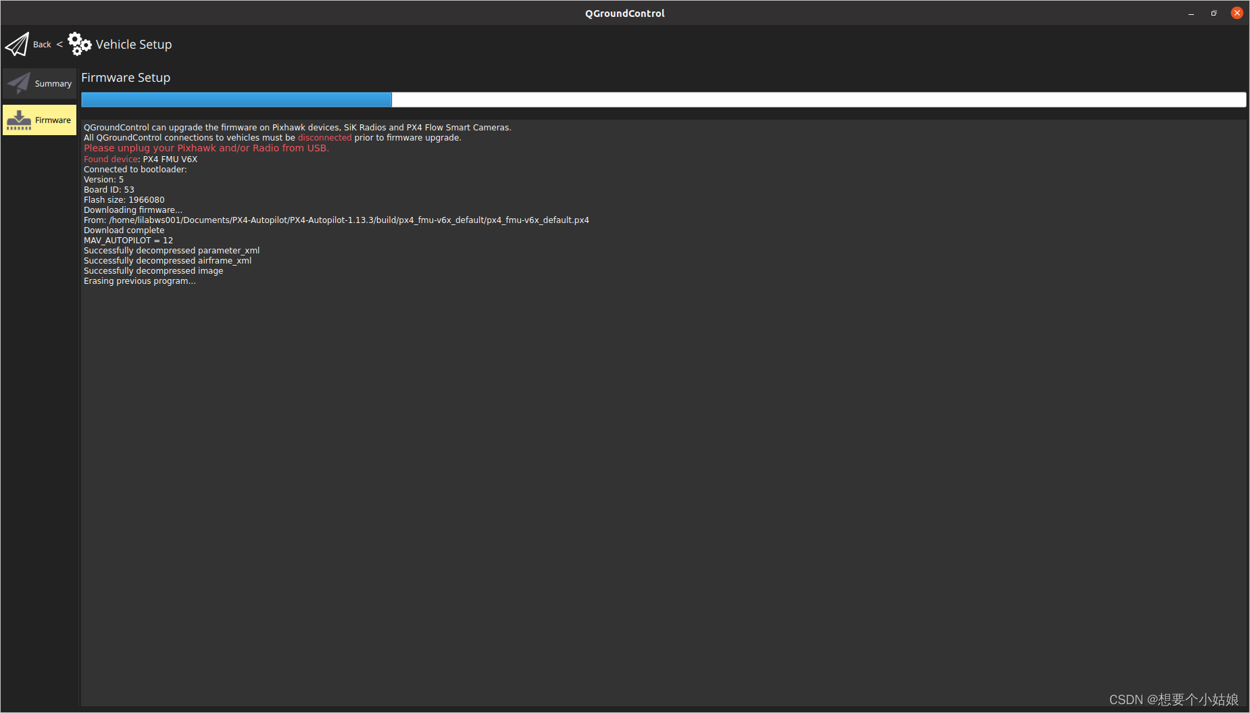Select the gears Vehicle Setup icon
The width and height of the screenshot is (1250, 713).
(79, 43)
